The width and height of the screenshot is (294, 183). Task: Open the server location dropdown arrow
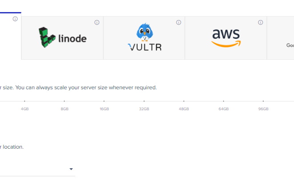71,169
